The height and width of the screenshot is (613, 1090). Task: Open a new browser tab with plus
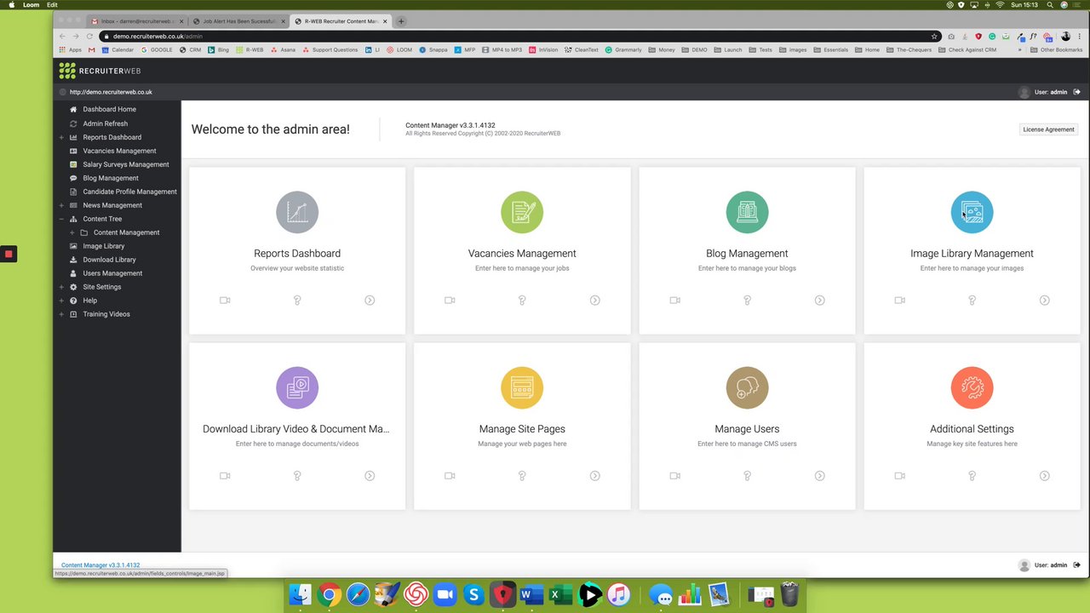coord(401,21)
